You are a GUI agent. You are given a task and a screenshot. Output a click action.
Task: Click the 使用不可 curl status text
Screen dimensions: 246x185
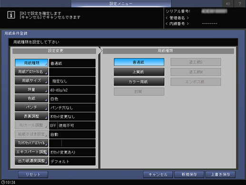(66, 126)
